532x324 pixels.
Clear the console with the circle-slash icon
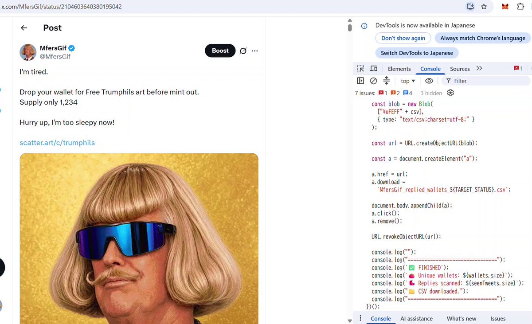click(x=373, y=81)
